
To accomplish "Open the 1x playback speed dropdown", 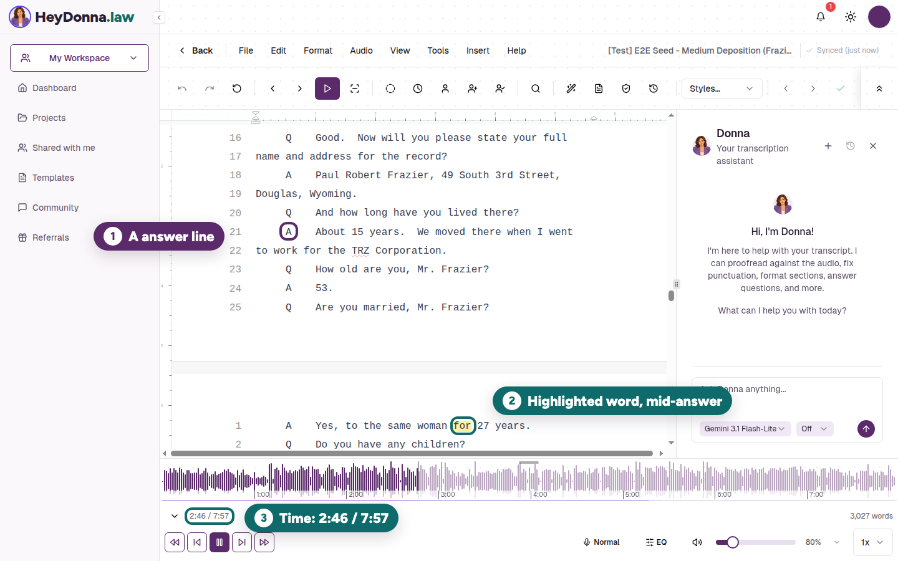I will [x=872, y=542].
